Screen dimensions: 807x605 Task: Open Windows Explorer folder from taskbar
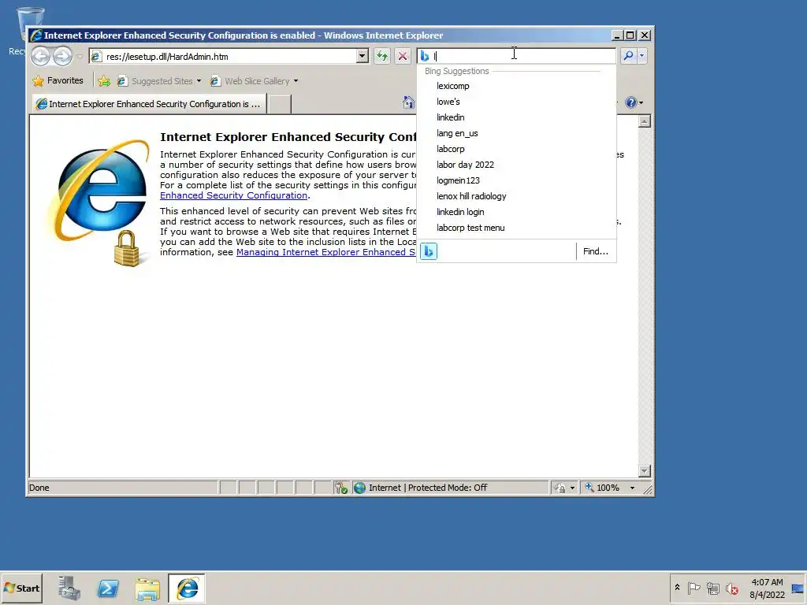(x=147, y=588)
